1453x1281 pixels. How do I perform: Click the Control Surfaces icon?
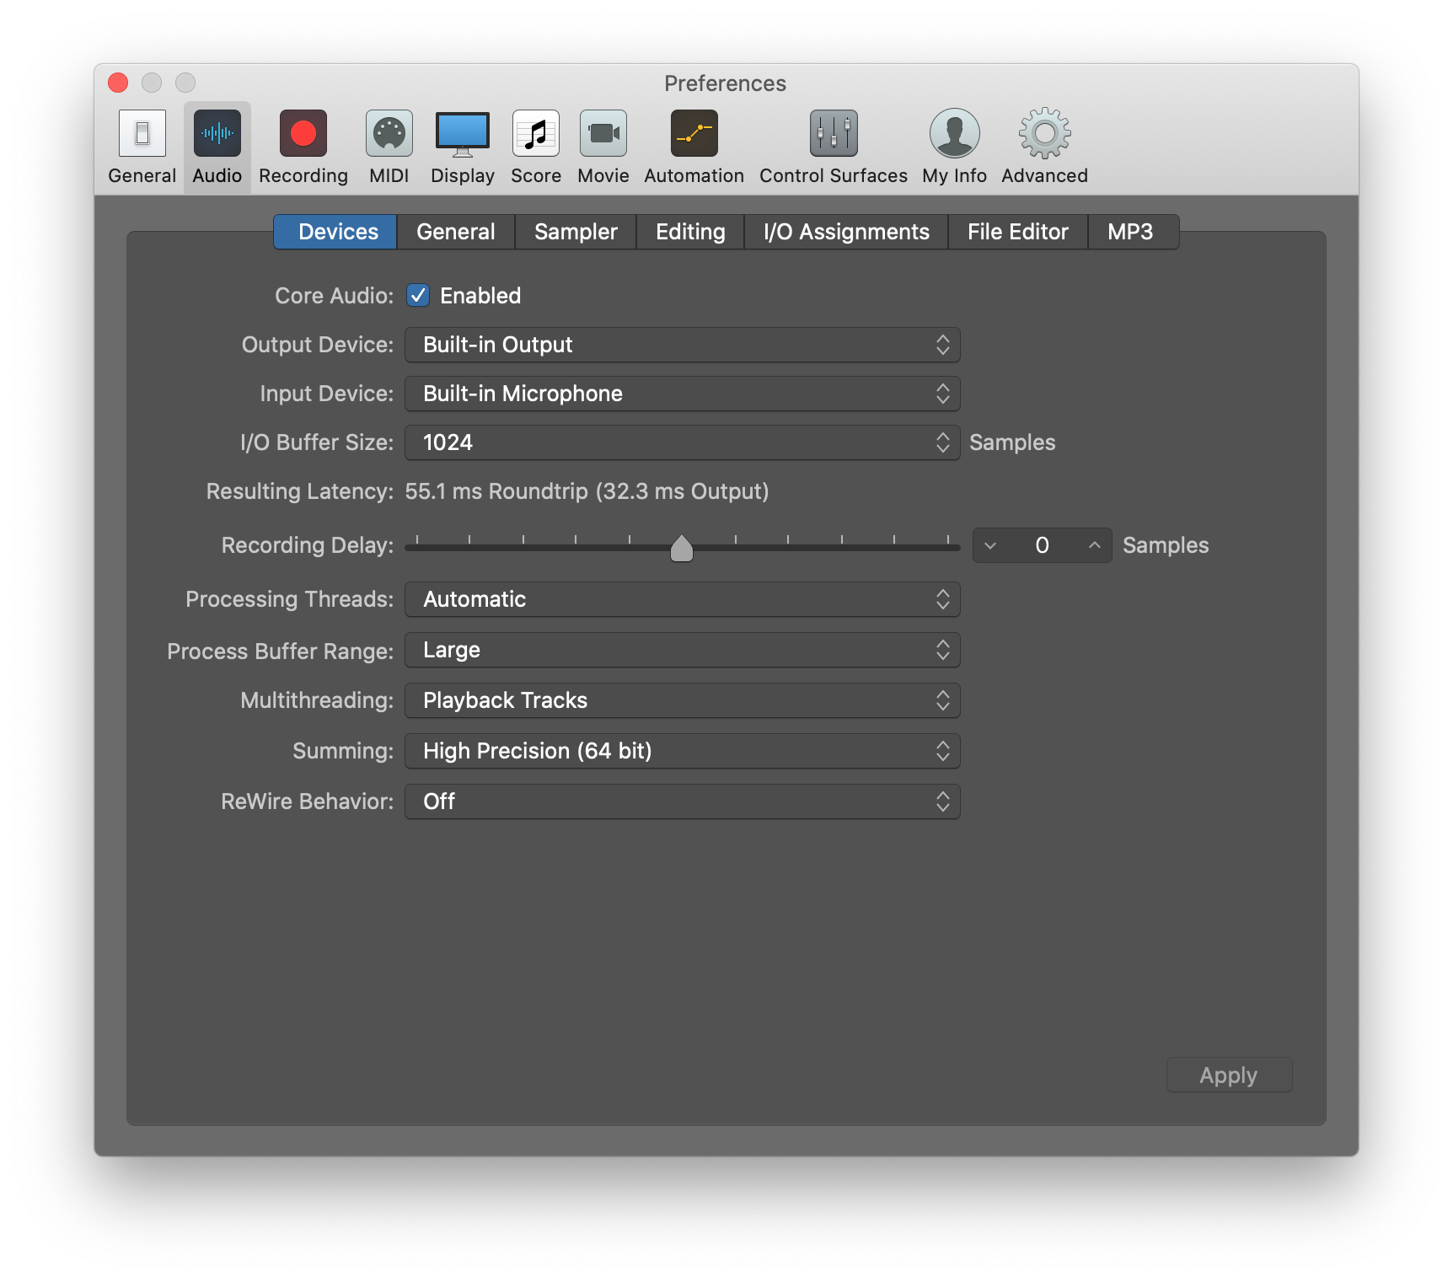(832, 146)
